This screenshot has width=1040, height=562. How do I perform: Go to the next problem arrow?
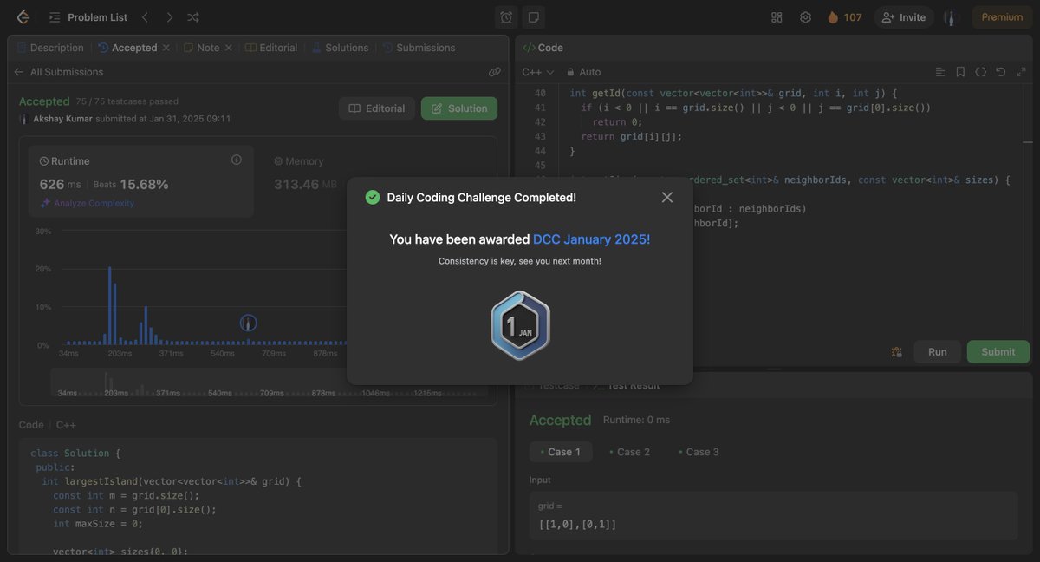tap(169, 17)
